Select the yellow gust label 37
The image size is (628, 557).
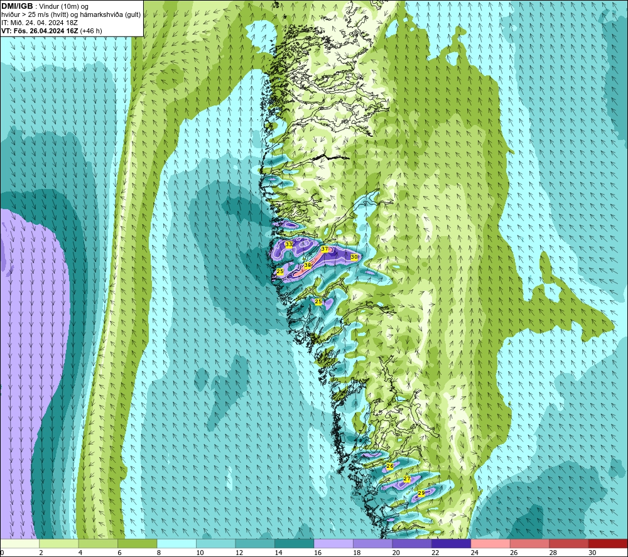[325, 249]
